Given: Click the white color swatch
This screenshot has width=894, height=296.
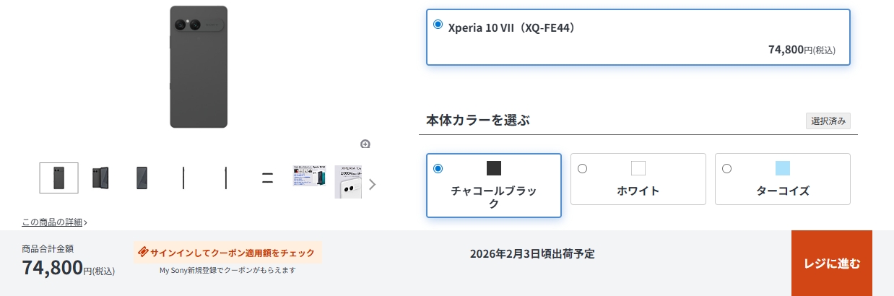Looking at the screenshot, I should pos(638,168).
